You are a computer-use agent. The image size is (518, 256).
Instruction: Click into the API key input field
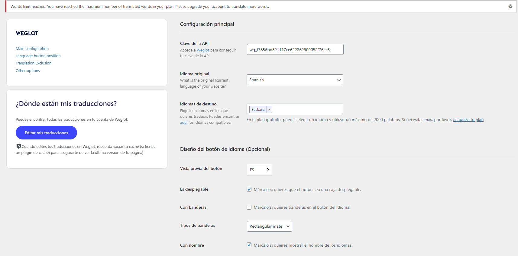[295, 49]
